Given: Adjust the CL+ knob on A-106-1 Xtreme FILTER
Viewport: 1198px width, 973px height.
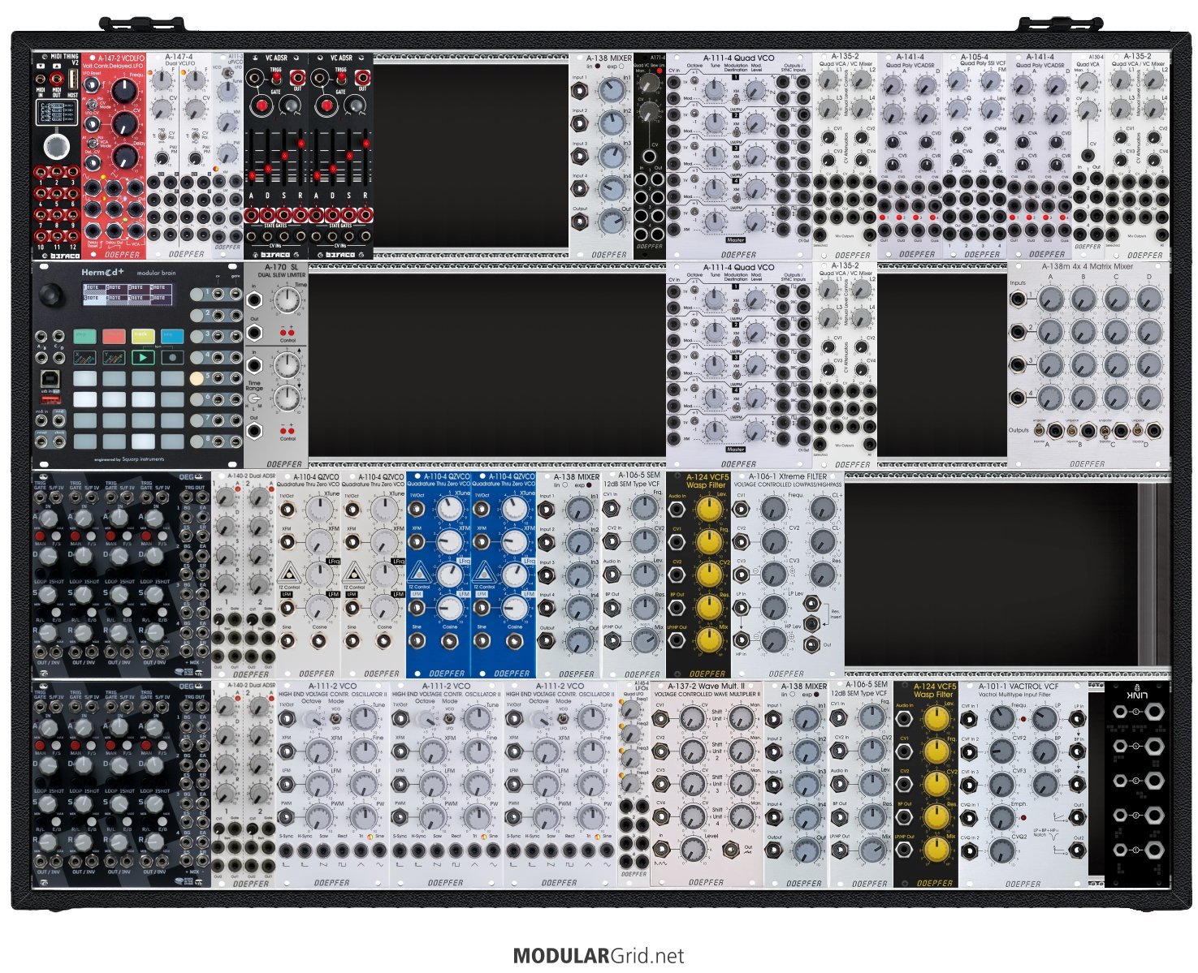Looking at the screenshot, I should pos(822,510).
